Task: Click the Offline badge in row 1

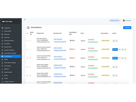Action: 72,41
